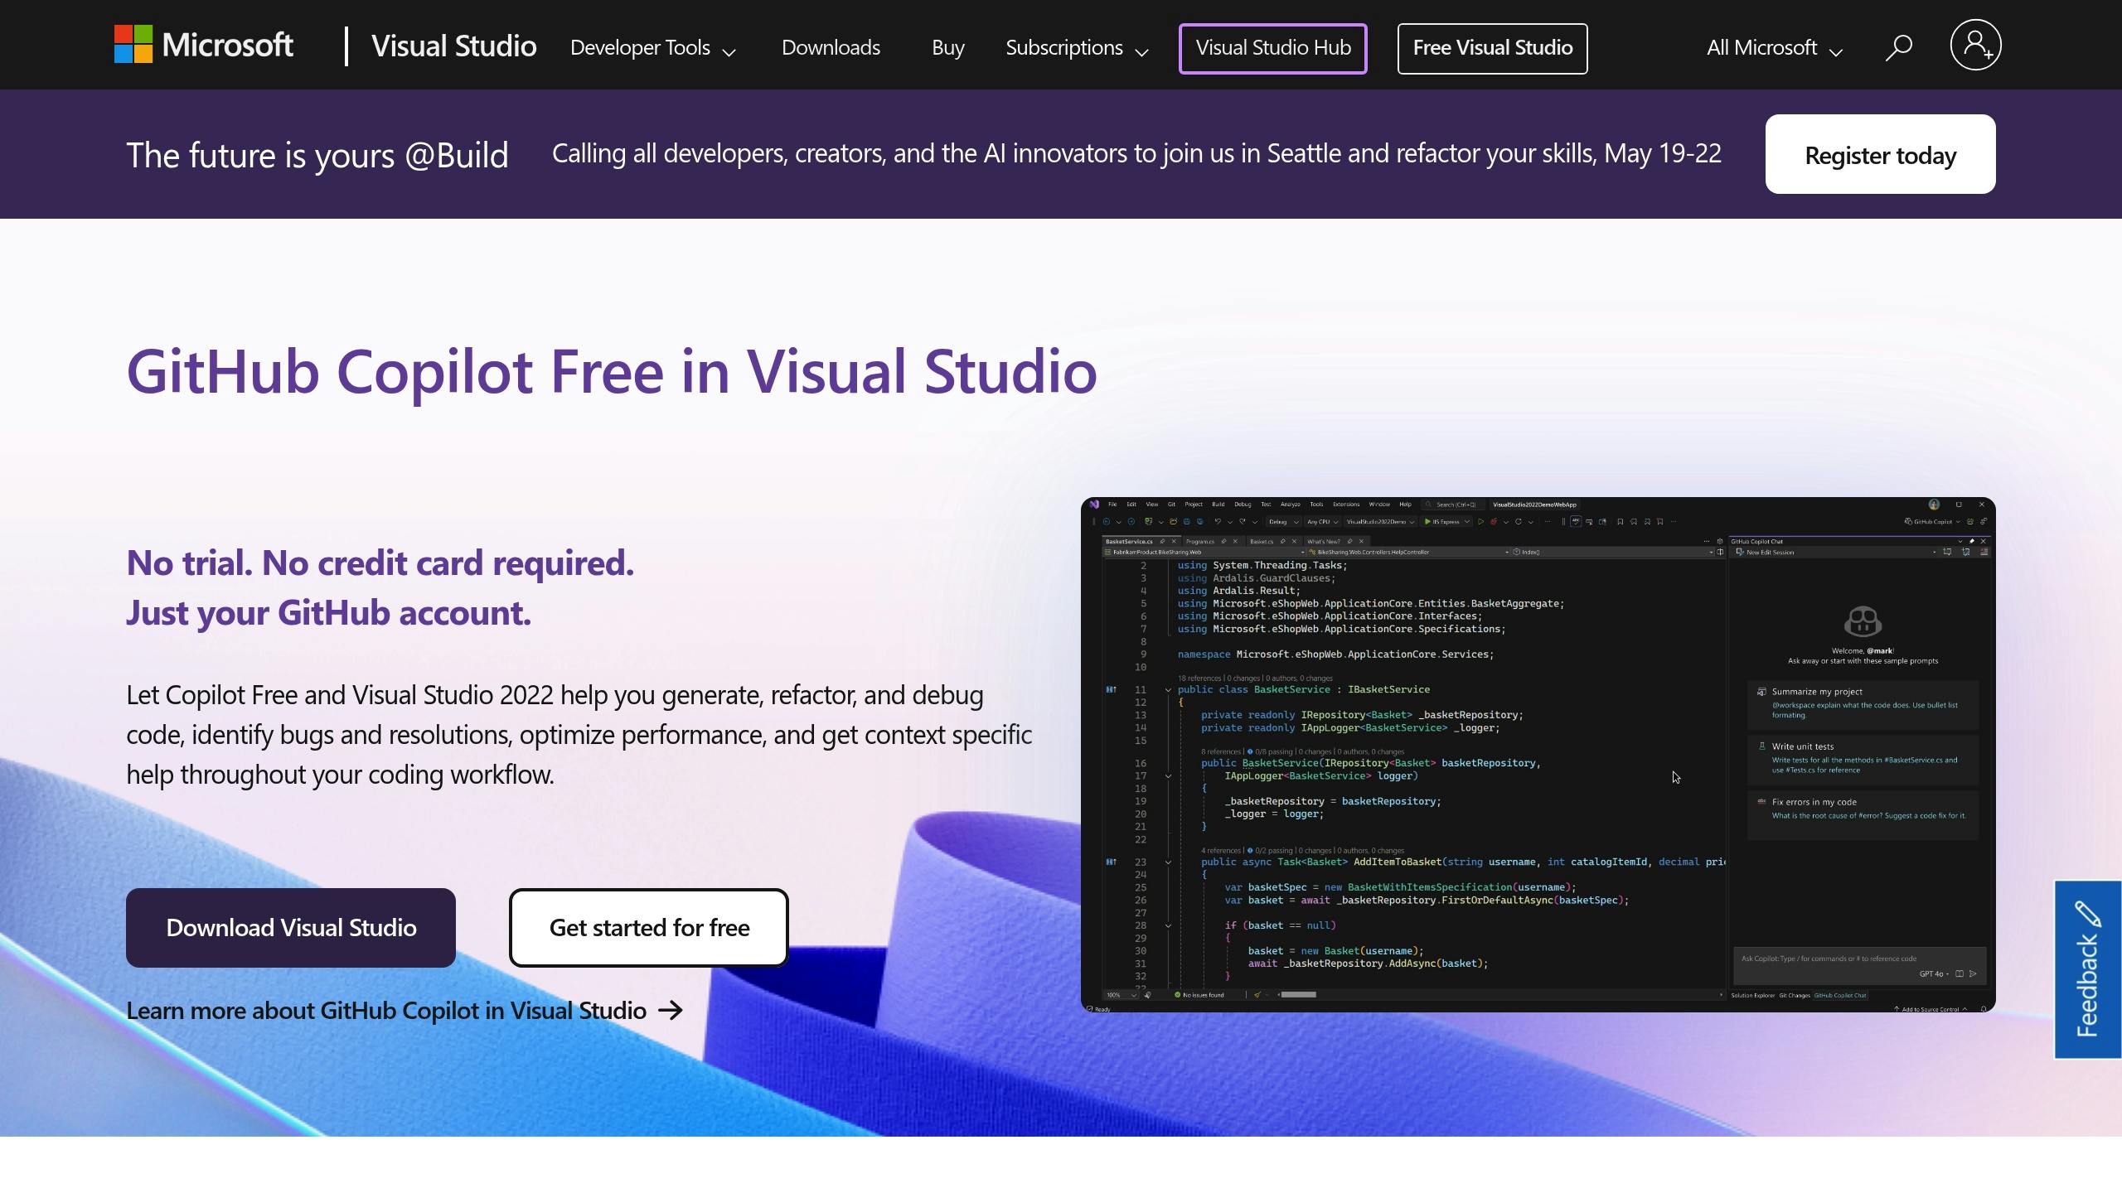This screenshot has height=1193, width=2122.
Task: Click the Visual Studio logo icon in the screenshot title bar
Action: pos(1094,504)
